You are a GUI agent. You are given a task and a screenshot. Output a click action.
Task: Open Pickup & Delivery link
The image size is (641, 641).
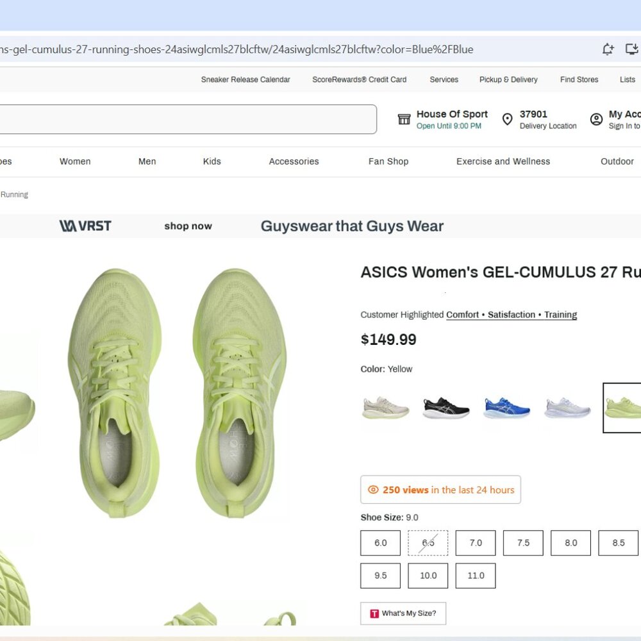pos(508,79)
